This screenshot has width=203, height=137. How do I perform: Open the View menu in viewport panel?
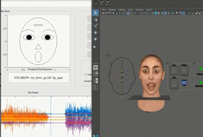pyautogui.click(x=104, y=10)
